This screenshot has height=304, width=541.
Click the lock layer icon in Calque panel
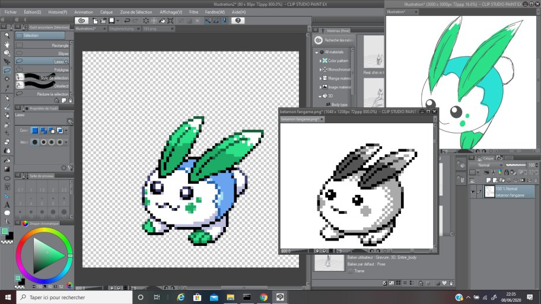[x=506, y=172]
